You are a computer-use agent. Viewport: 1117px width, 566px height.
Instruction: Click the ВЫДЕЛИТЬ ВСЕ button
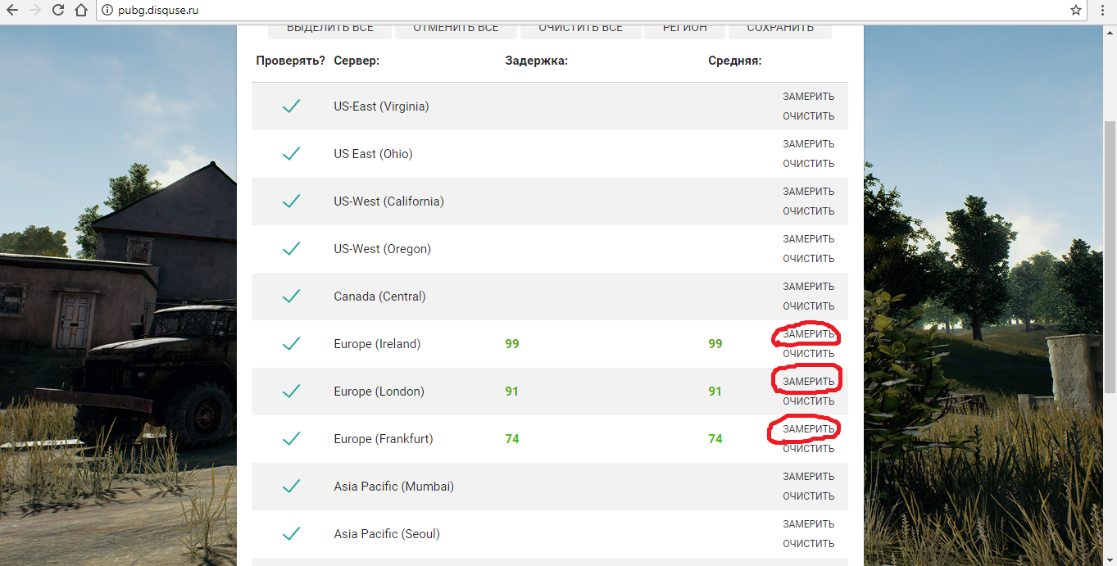pyautogui.click(x=329, y=29)
